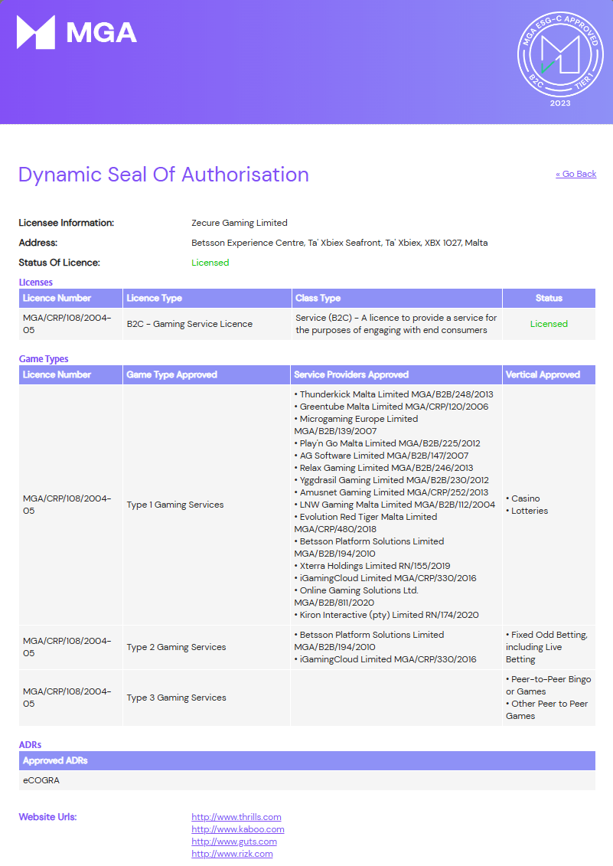613x866 pixels.
Task: Click the Licensed cell in the Licenses table
Action: point(549,324)
